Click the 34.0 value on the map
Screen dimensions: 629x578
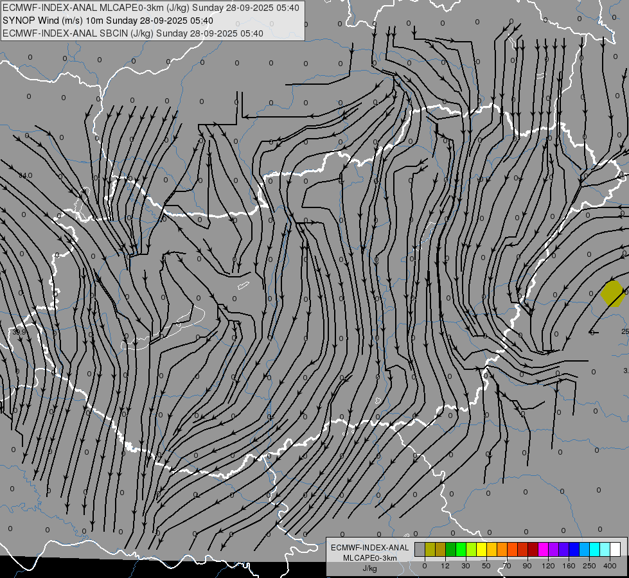click(x=26, y=176)
